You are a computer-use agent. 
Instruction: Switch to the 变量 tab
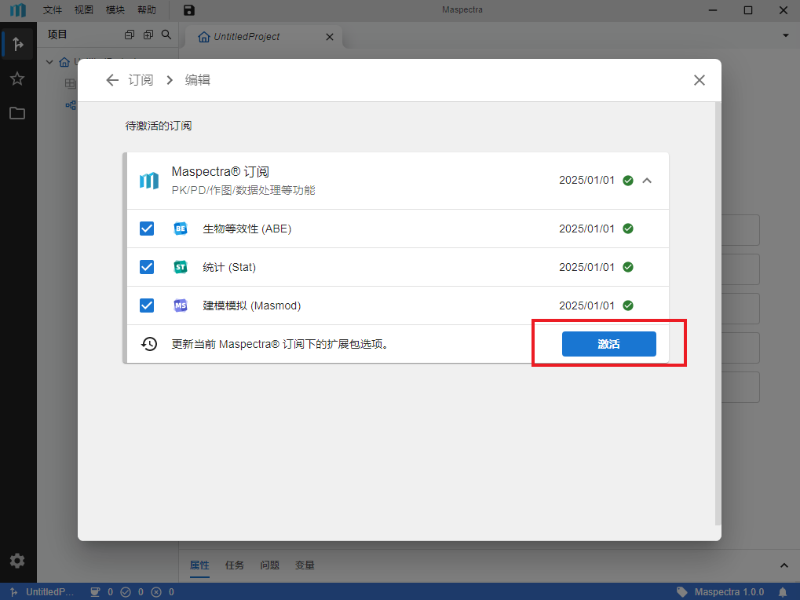pyautogui.click(x=305, y=565)
